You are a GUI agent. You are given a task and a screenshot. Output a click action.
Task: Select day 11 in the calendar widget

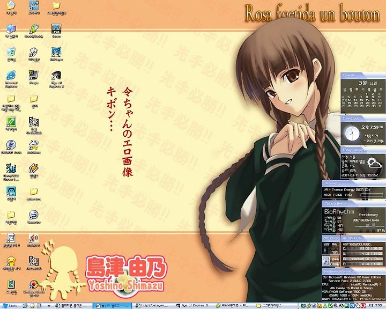coord(344,100)
